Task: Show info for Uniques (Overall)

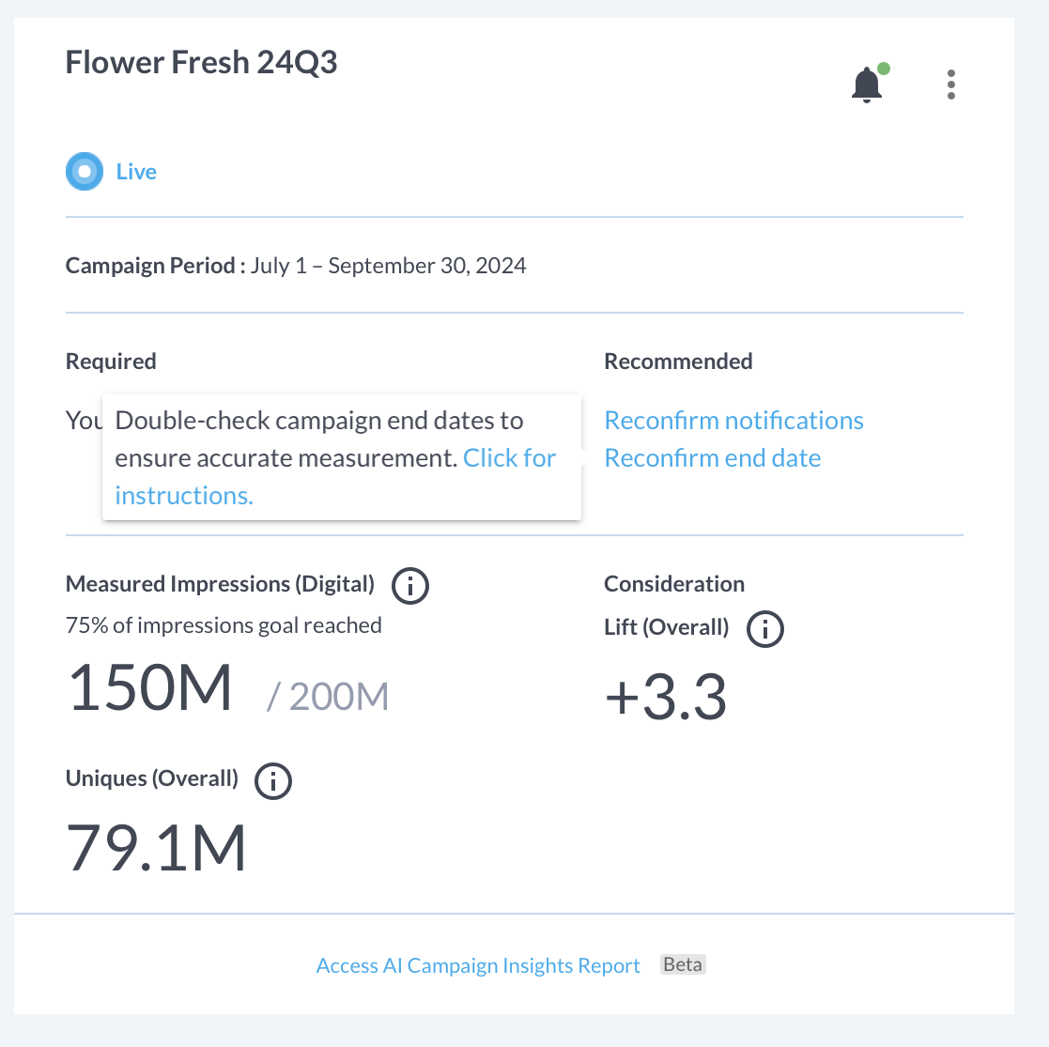Action: tap(273, 780)
